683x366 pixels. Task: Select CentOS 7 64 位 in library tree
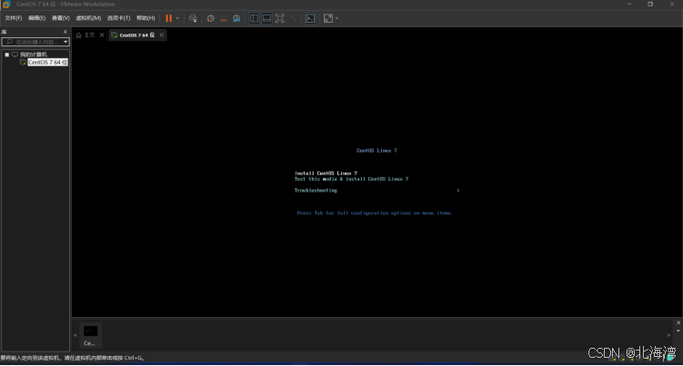(47, 63)
